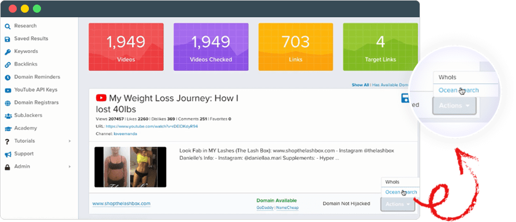Choose Ocean Search from the Actions menu
The image size is (516, 222).
[x=401, y=192]
